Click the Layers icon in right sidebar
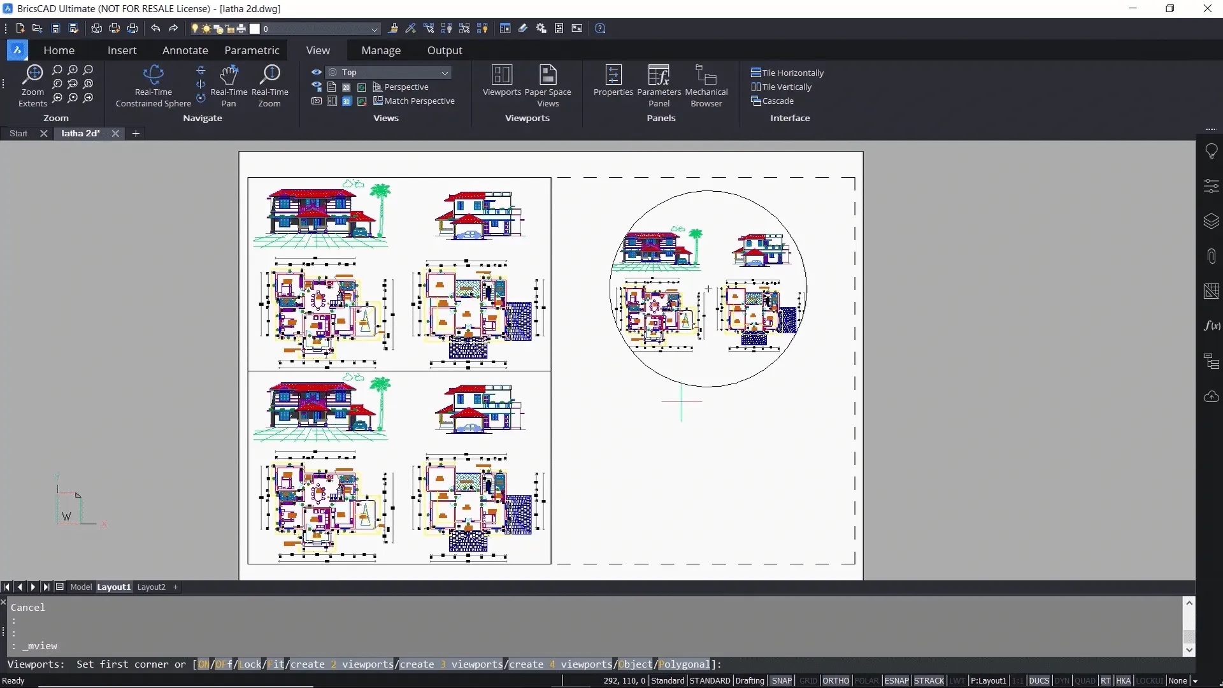The image size is (1223, 688). coord(1211,221)
